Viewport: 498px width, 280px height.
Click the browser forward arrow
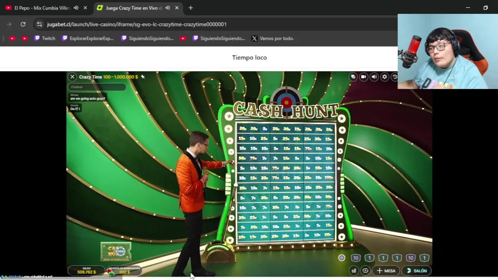click(9, 24)
